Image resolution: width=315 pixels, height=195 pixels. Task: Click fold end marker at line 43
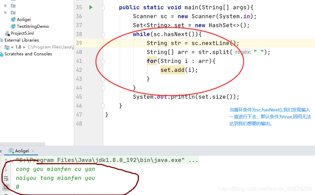click(x=103, y=79)
